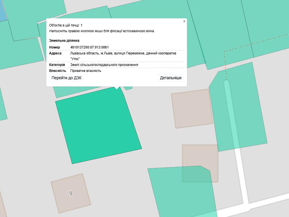Click the 'Приватна власність' ownership value
This screenshot has height=217, width=289.
click(85, 71)
